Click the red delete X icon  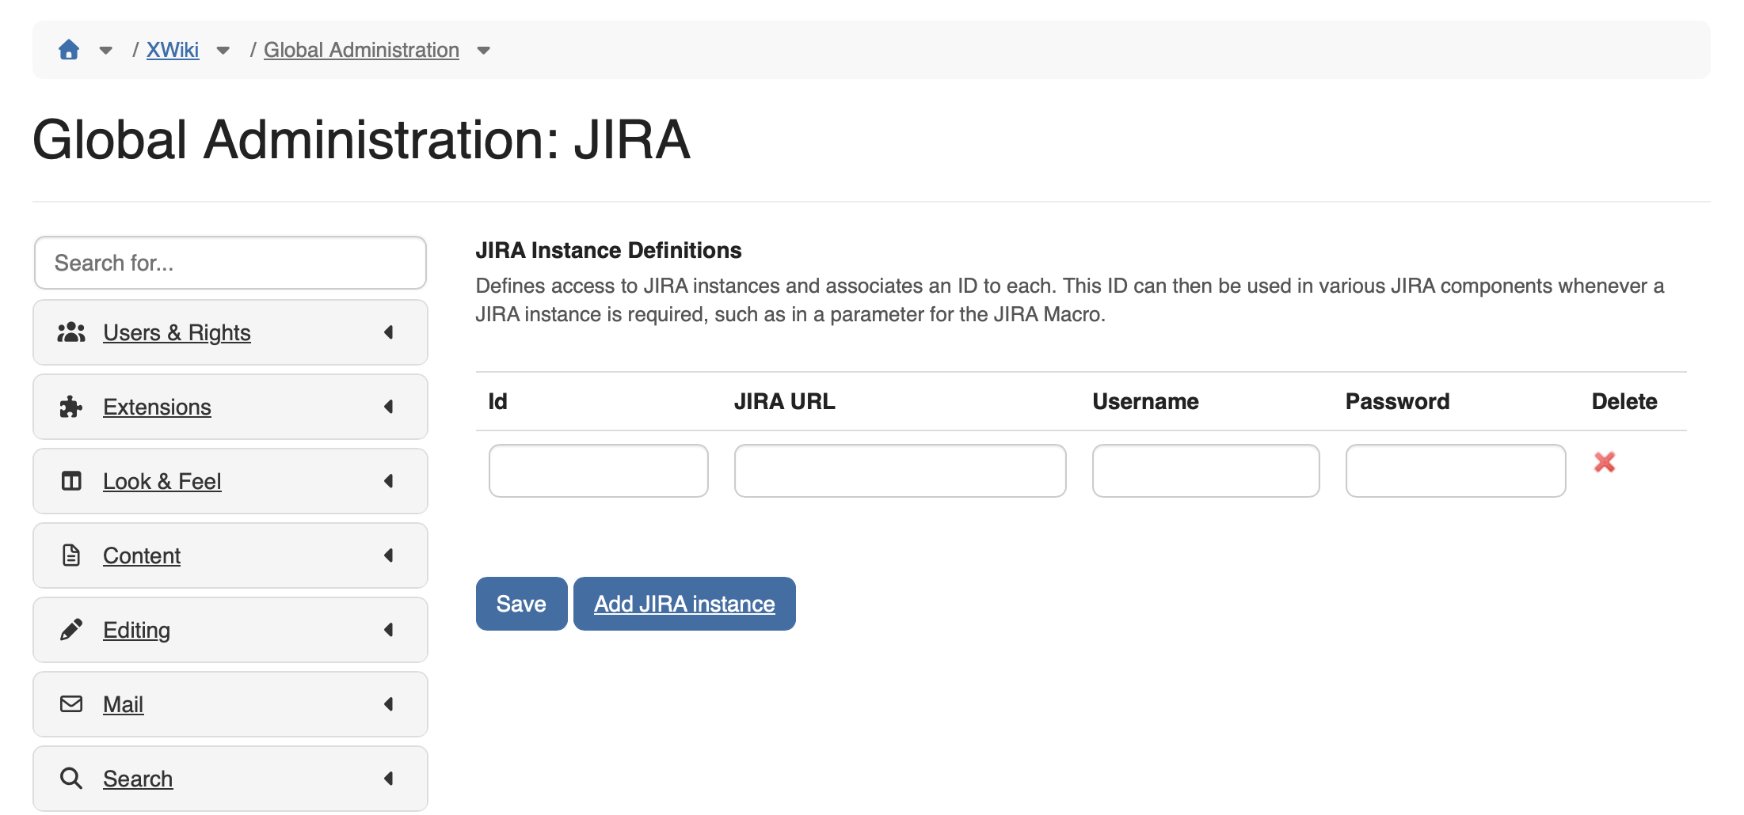point(1604,462)
